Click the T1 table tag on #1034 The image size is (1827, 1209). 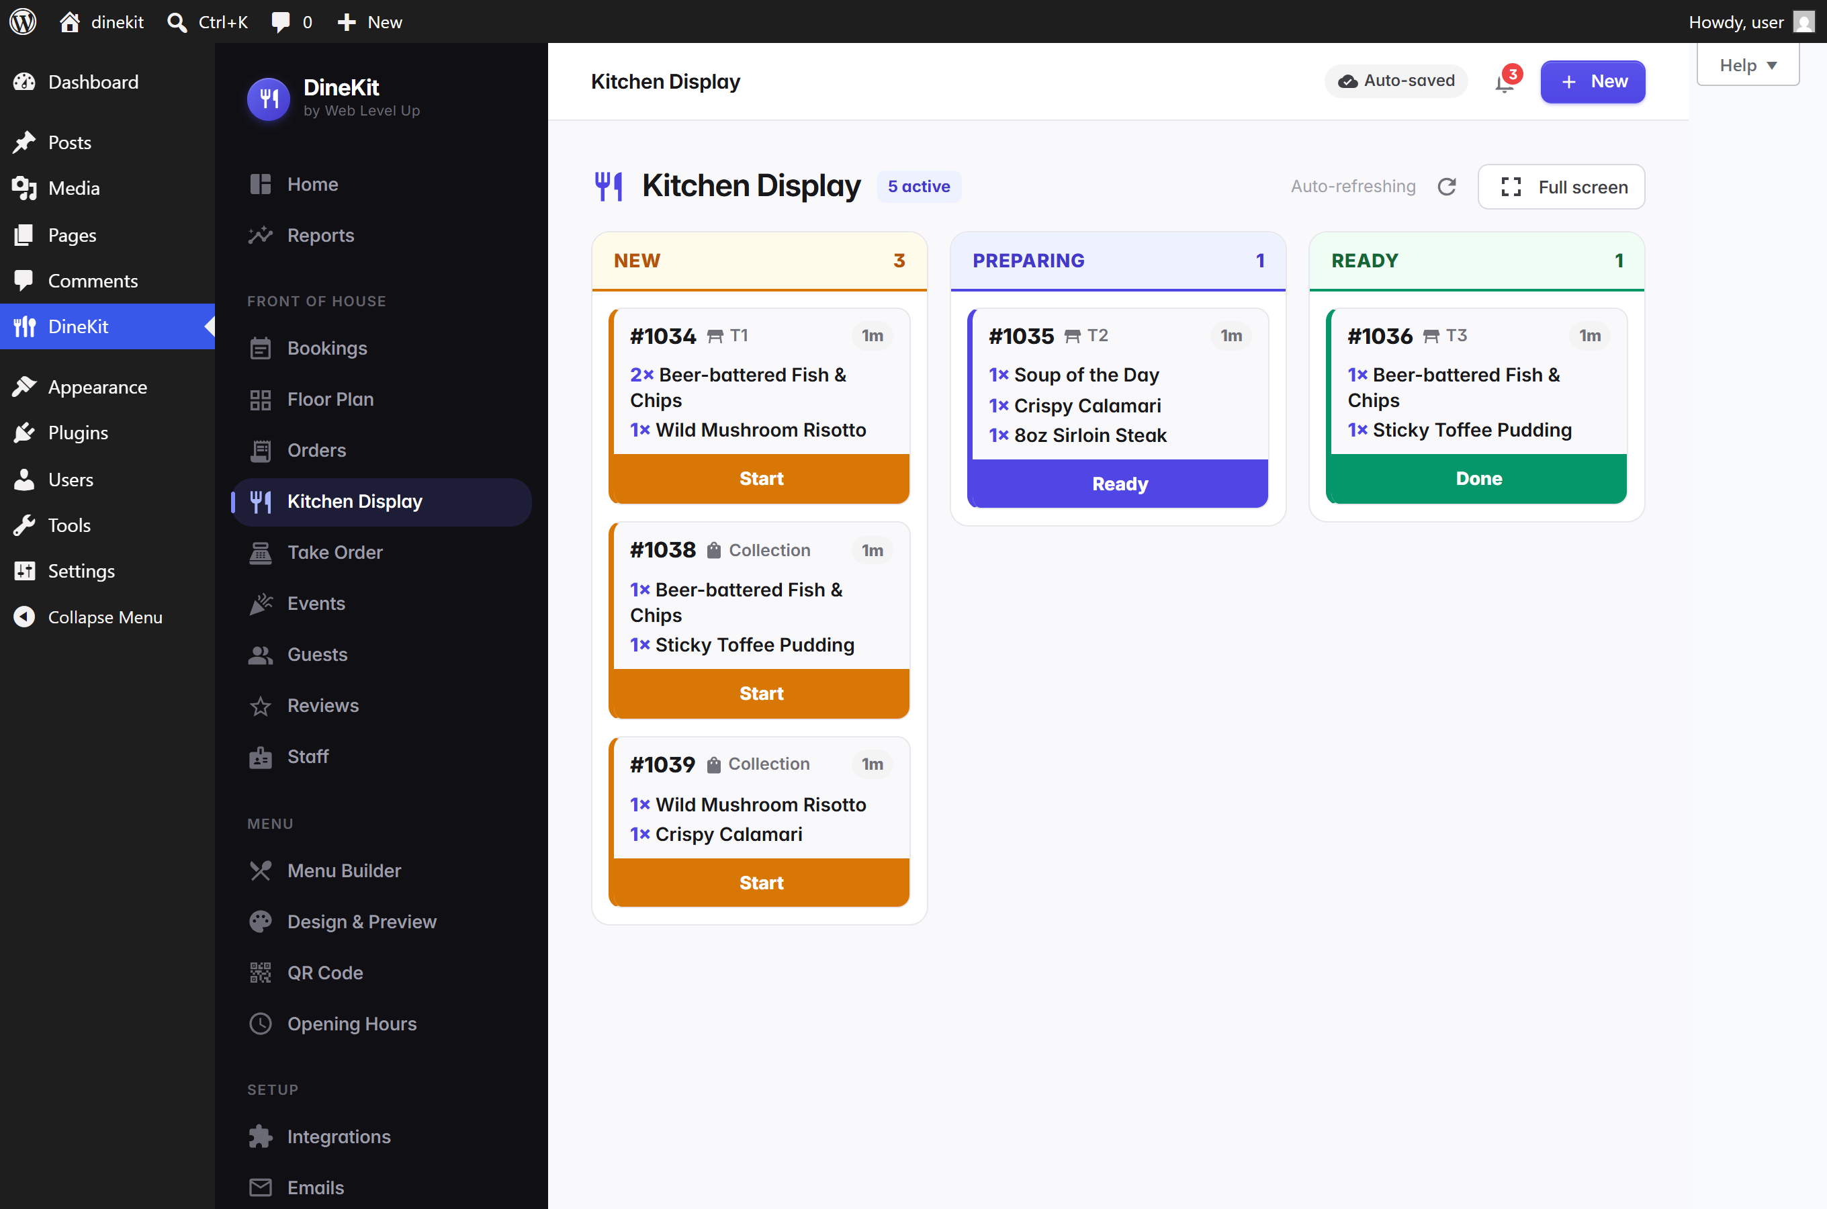[729, 335]
